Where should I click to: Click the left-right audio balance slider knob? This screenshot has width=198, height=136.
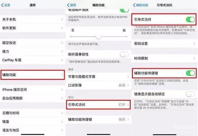click(x=99, y=37)
